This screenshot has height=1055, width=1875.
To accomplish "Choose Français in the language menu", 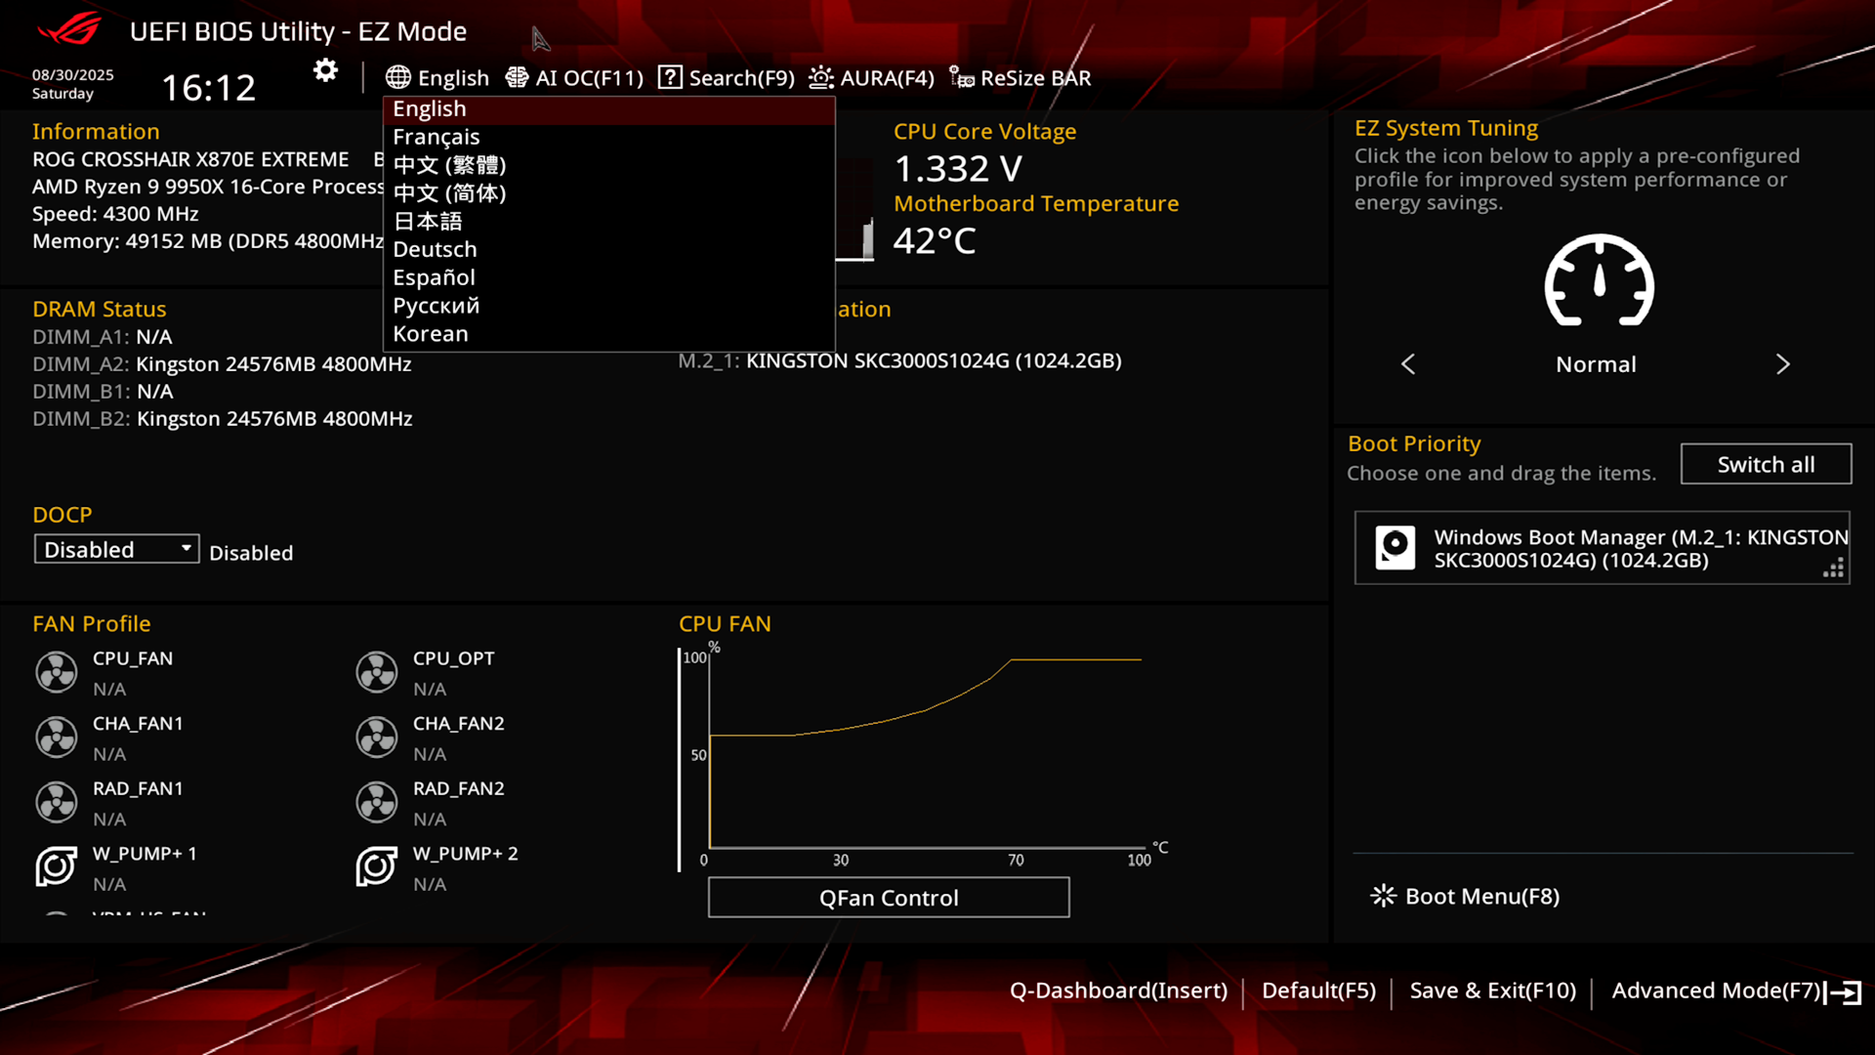I will click(x=437, y=137).
